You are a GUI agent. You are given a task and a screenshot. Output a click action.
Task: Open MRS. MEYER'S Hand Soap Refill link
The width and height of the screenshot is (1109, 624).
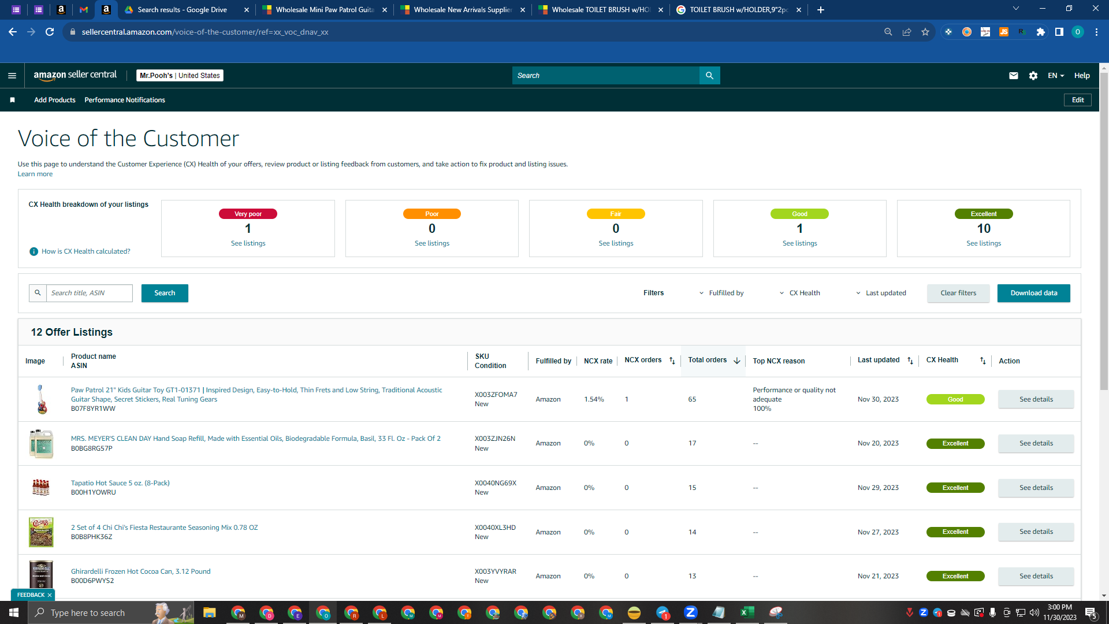[x=256, y=439]
